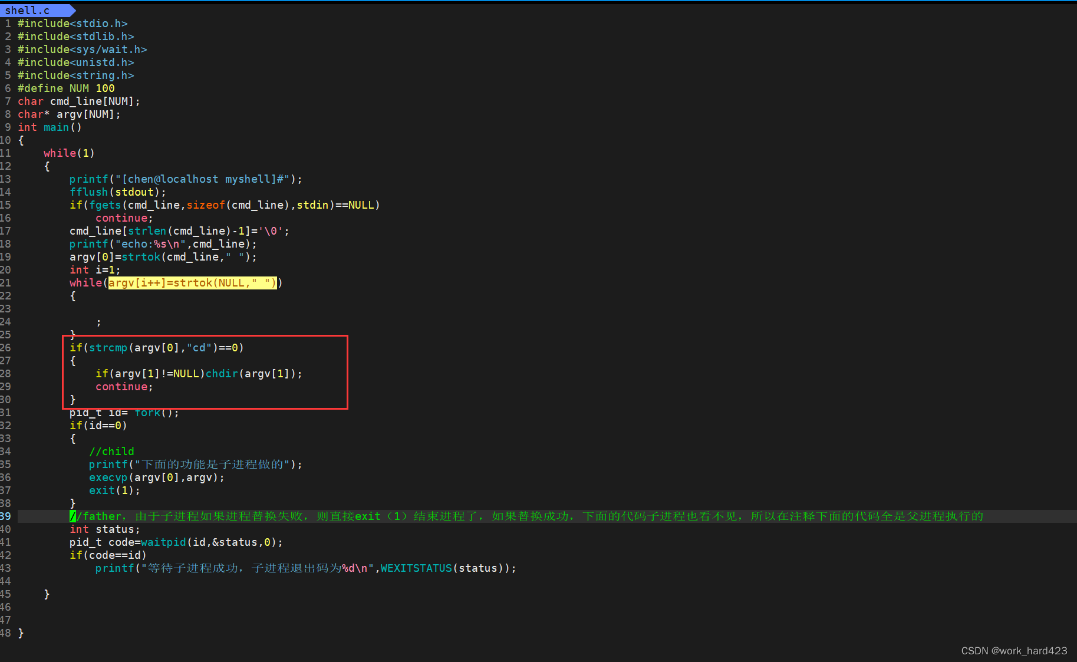Click the strcmp call inside the red box

click(108, 347)
